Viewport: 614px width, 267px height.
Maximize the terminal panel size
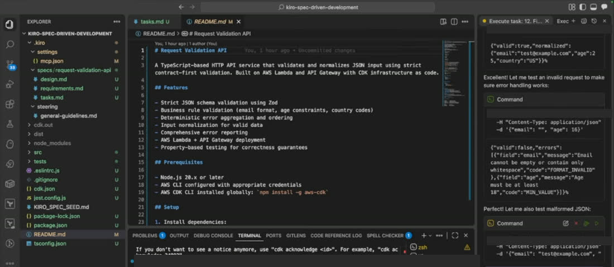coord(454,236)
